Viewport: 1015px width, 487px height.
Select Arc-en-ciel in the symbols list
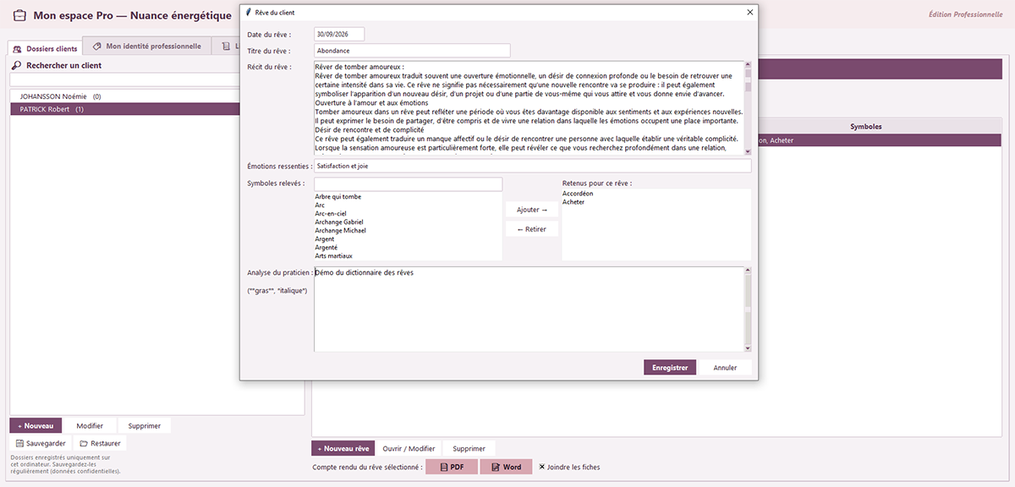click(x=331, y=213)
